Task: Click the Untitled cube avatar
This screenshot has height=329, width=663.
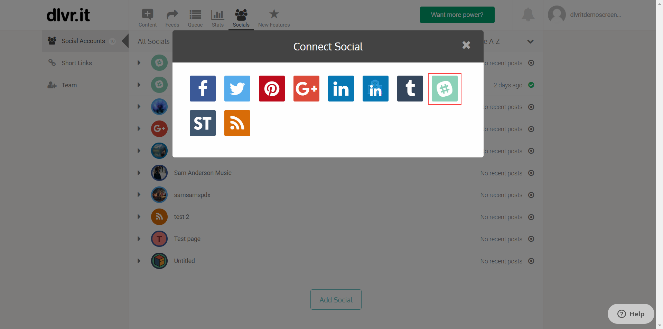Action: pos(159,261)
